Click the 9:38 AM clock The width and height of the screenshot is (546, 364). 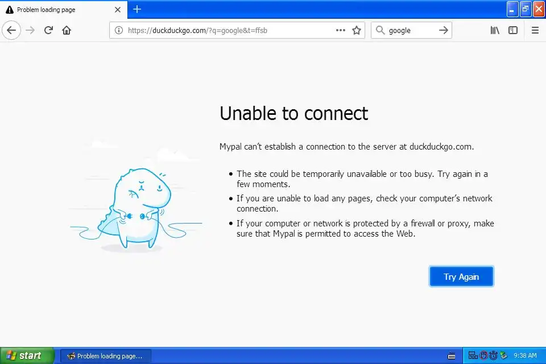click(525, 355)
